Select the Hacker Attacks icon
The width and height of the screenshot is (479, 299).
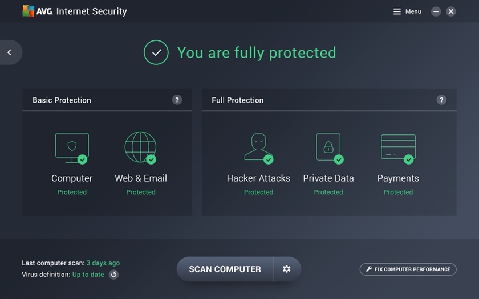click(x=258, y=148)
